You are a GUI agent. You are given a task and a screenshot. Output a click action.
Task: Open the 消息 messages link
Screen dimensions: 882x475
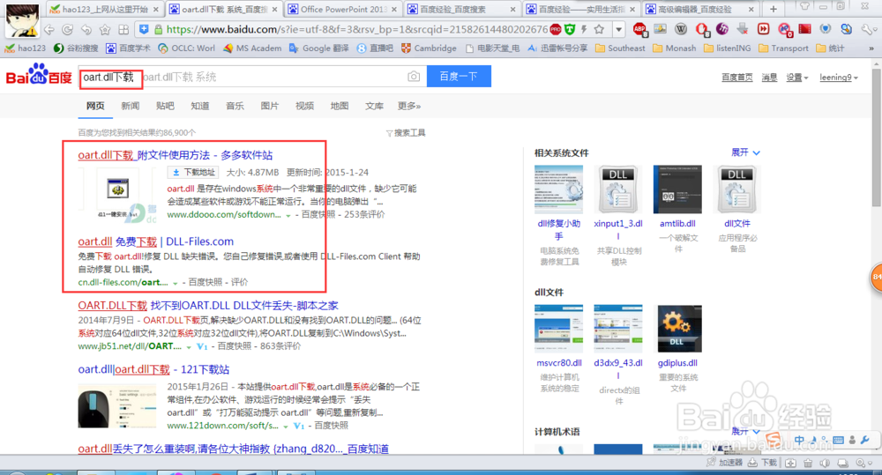[x=769, y=78]
